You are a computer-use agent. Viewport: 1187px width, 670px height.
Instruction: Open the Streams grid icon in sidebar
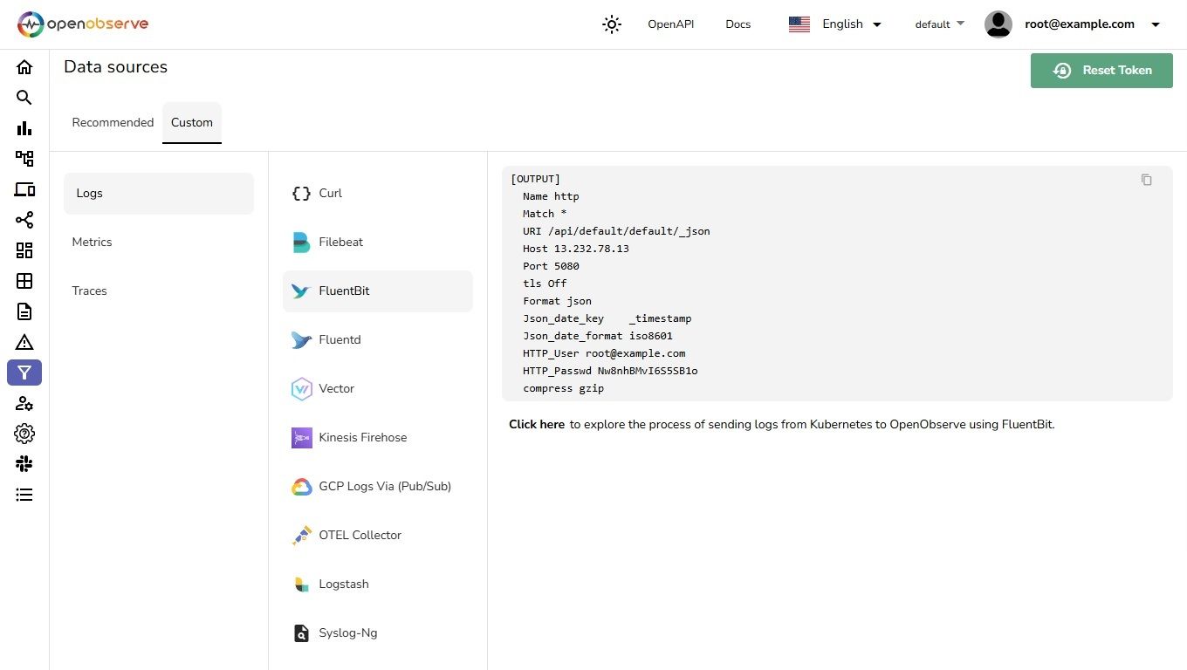[24, 281]
